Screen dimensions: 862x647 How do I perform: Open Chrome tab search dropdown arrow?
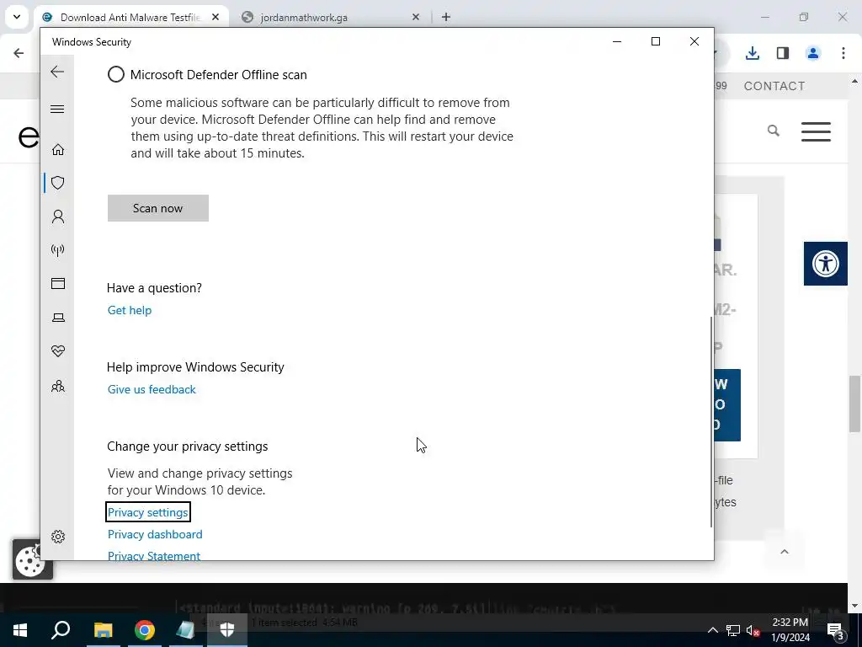coord(17,17)
